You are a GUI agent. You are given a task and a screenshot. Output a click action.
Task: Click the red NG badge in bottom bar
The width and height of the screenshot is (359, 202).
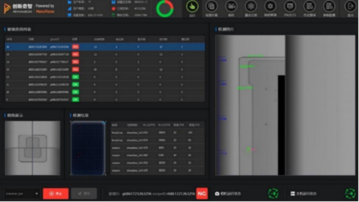pos(202,194)
